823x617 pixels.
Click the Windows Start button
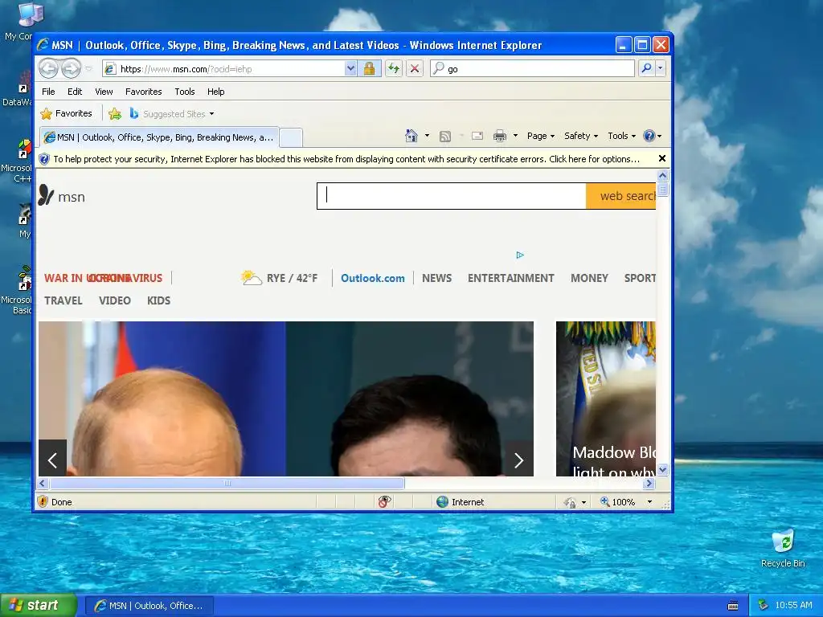(39, 605)
